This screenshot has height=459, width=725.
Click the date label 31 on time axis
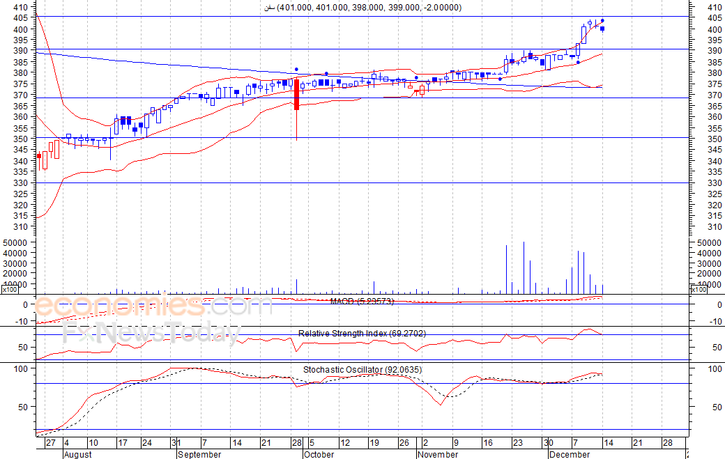point(176,443)
